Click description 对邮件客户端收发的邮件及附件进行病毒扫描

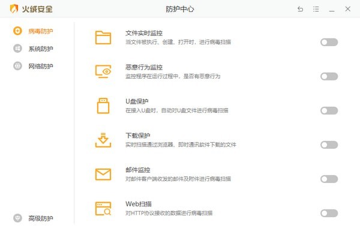coord(178,179)
